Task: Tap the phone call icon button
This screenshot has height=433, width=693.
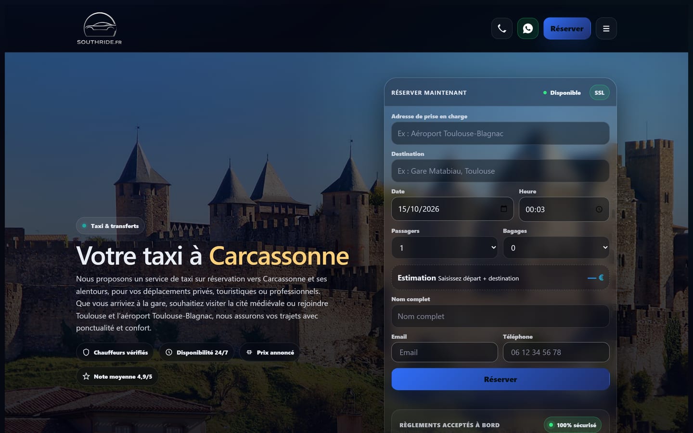Action: point(501,28)
